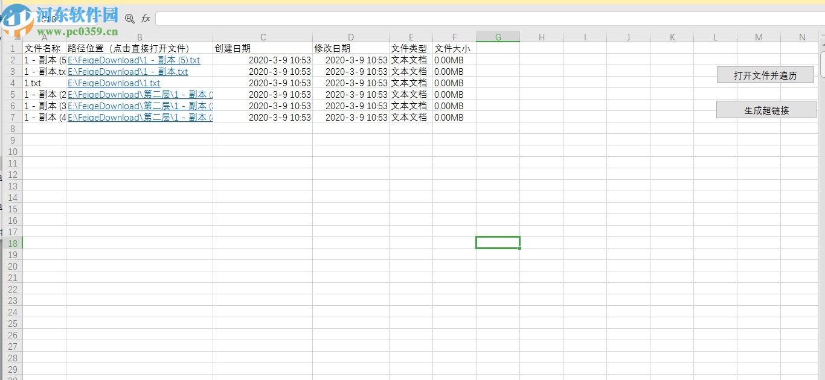Select highlighted column G header
The image size is (825, 380).
point(498,37)
